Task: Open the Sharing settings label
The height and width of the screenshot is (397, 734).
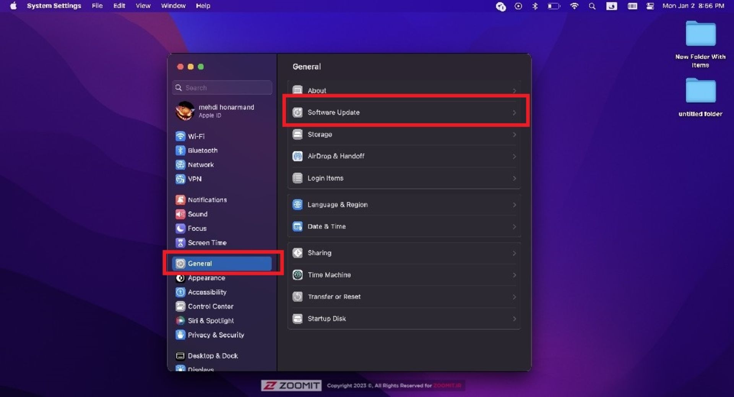Action: (x=320, y=253)
